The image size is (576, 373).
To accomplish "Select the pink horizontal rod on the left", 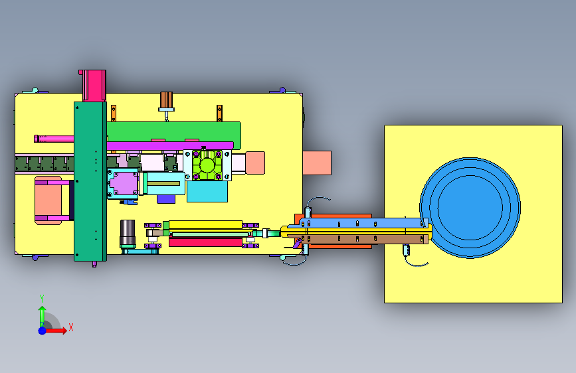I will coord(54,139).
